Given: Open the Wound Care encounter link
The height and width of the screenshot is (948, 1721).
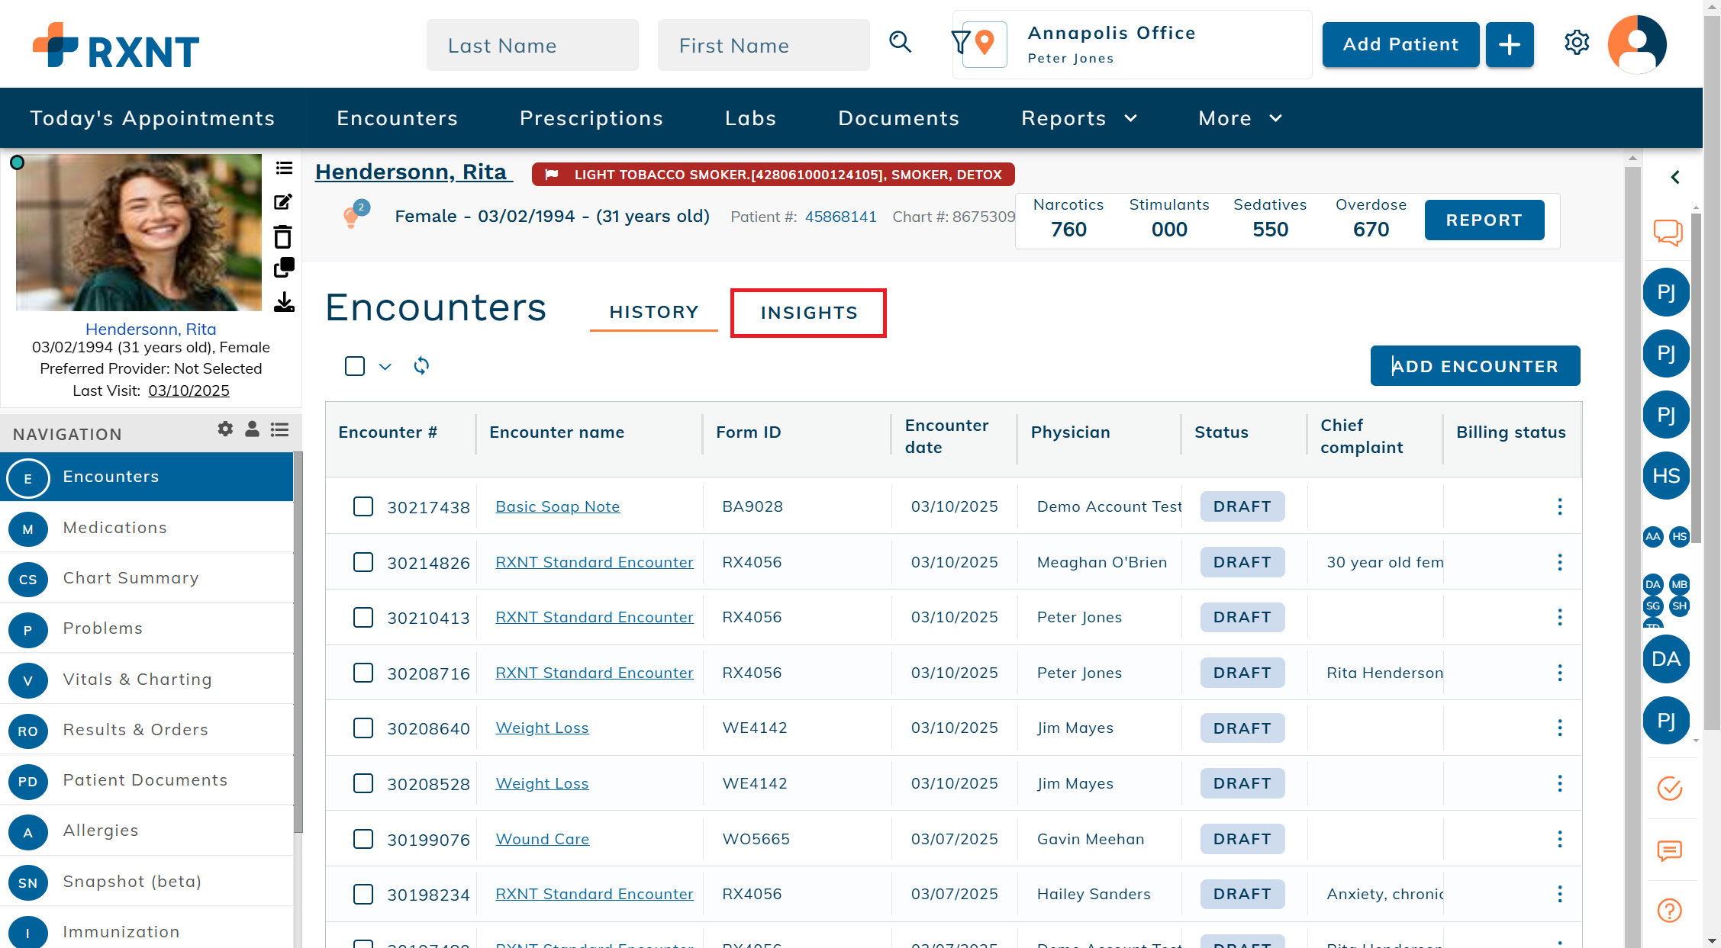Looking at the screenshot, I should pyautogui.click(x=543, y=839).
